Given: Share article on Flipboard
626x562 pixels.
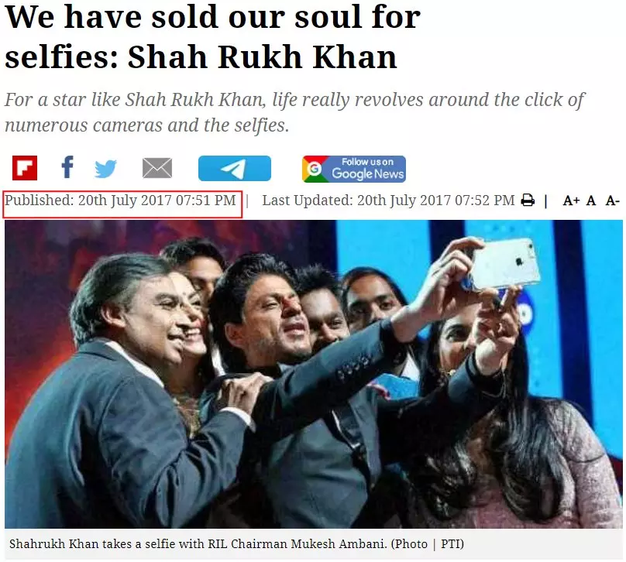Looking at the screenshot, I should 25,168.
